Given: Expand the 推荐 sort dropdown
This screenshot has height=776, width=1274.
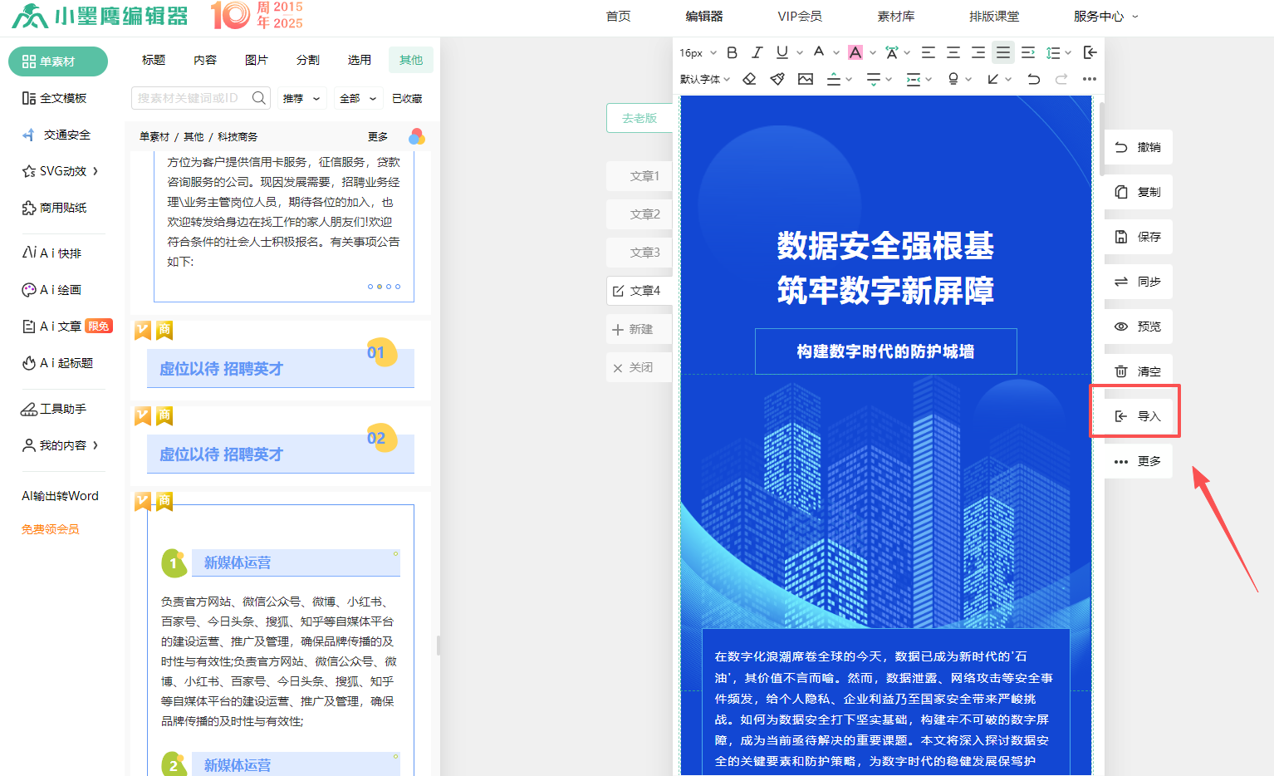Looking at the screenshot, I should coord(301,98).
